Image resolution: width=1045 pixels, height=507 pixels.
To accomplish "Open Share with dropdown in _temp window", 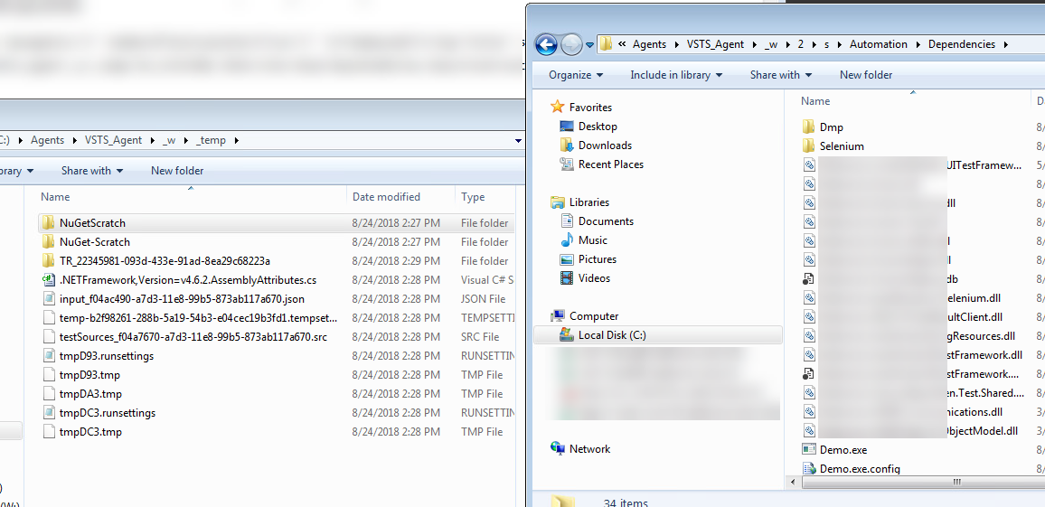I will pyautogui.click(x=92, y=171).
